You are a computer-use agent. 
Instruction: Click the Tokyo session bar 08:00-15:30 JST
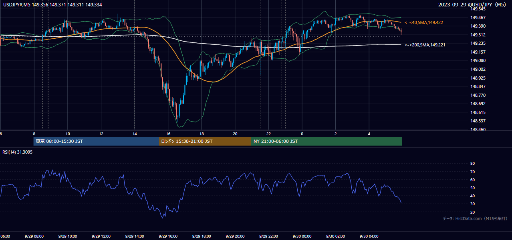(x=96, y=141)
